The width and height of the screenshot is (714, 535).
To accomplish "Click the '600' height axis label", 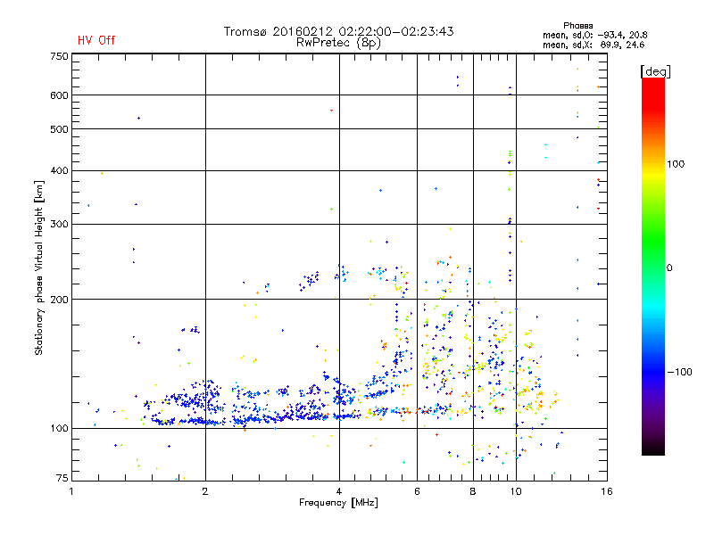I will (x=59, y=95).
